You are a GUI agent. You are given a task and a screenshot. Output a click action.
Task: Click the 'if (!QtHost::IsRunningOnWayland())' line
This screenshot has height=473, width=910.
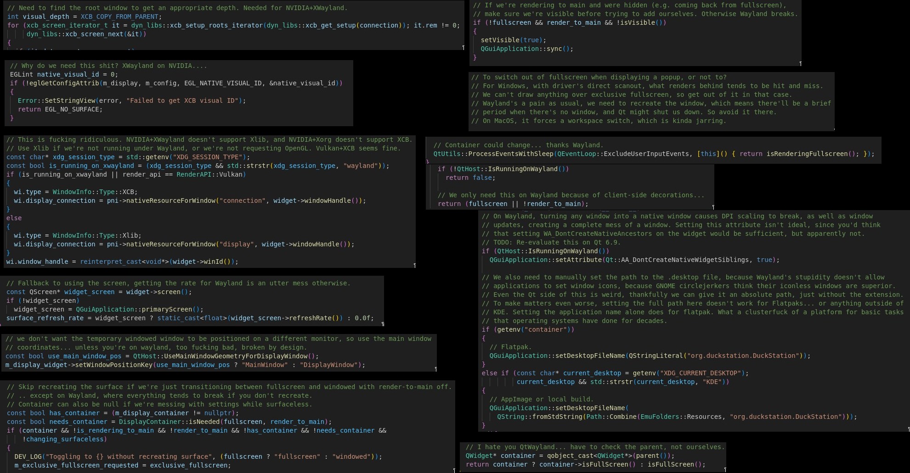point(503,169)
